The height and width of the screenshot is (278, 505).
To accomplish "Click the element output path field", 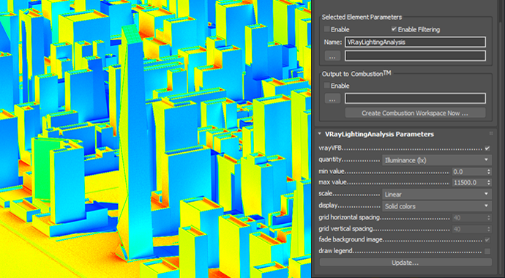I will (x=415, y=56).
